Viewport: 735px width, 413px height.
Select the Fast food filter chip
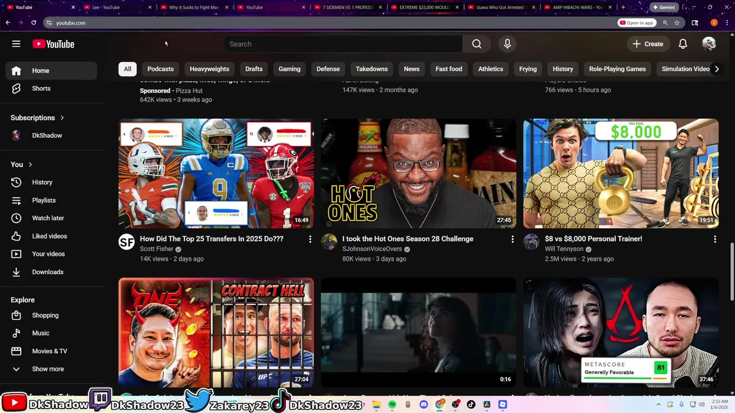[448, 69]
